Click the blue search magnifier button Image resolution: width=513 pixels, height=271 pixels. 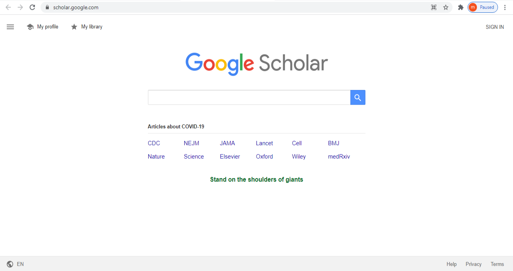pyautogui.click(x=357, y=97)
